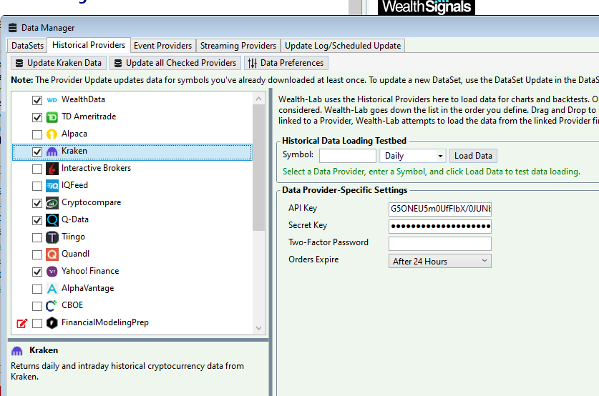Click the TD Ameritrade logo icon
Screen dimensions: 599x396
tap(52, 117)
